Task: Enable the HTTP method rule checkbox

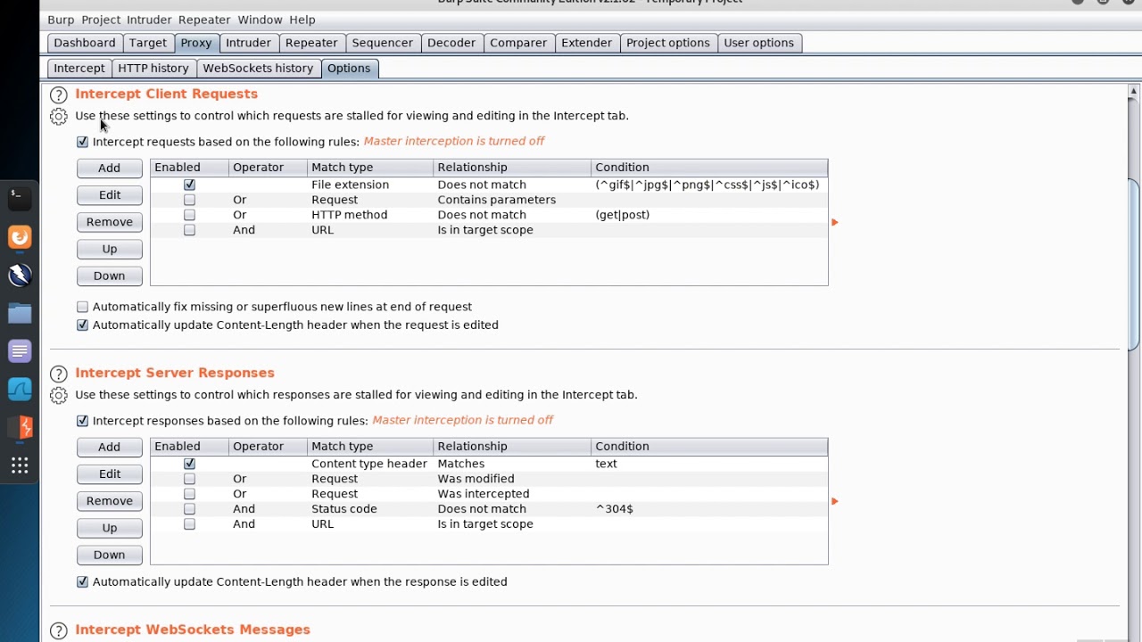Action: point(189,215)
